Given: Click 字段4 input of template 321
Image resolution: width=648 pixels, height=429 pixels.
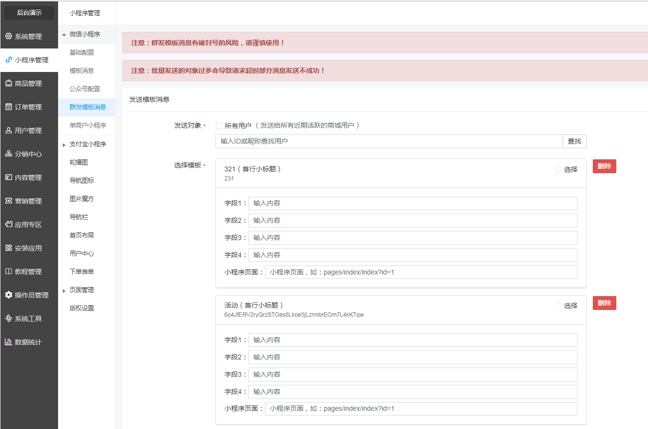Looking at the screenshot, I should pyautogui.click(x=413, y=255).
